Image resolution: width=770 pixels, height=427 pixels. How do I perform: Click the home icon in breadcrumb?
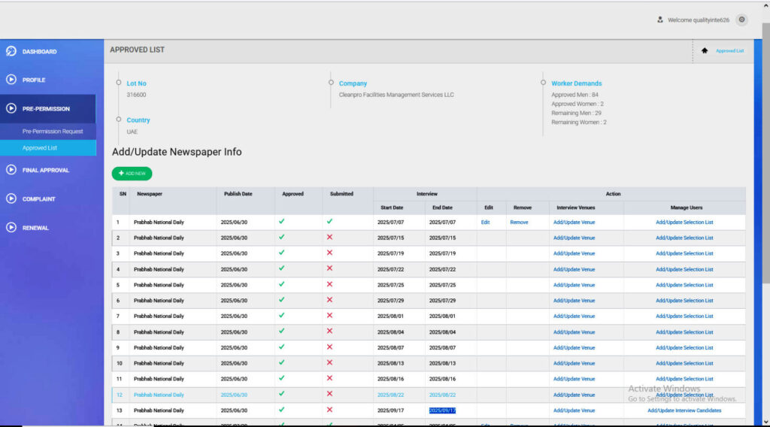705,50
